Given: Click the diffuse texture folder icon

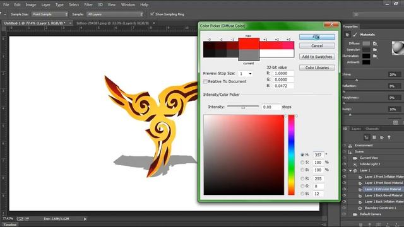Looking at the screenshot, I should (x=375, y=44).
